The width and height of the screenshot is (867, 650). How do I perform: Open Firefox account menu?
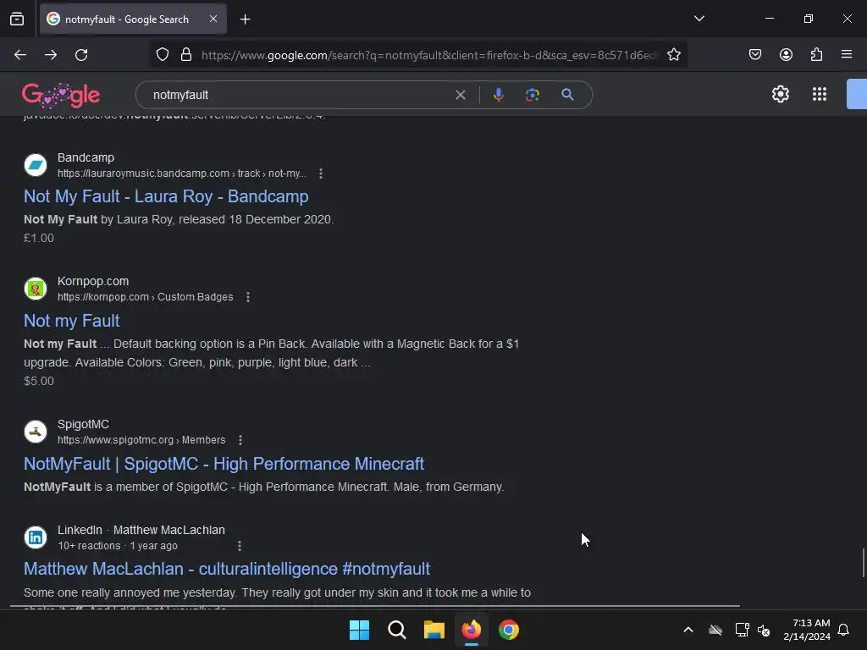[786, 55]
